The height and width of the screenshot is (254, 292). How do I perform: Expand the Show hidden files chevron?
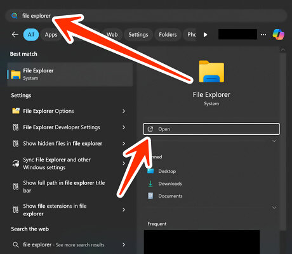coord(124,144)
